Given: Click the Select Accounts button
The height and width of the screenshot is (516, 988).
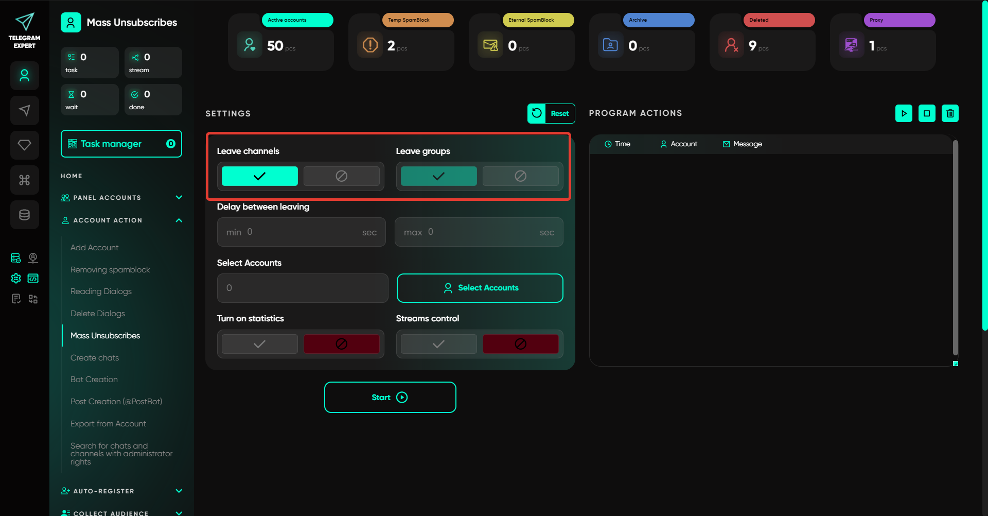Looking at the screenshot, I should pyautogui.click(x=480, y=288).
